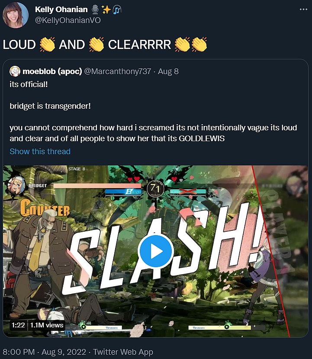Screen dimensions: 312x359
Task: Click Show this thread link
Action: click(x=40, y=151)
